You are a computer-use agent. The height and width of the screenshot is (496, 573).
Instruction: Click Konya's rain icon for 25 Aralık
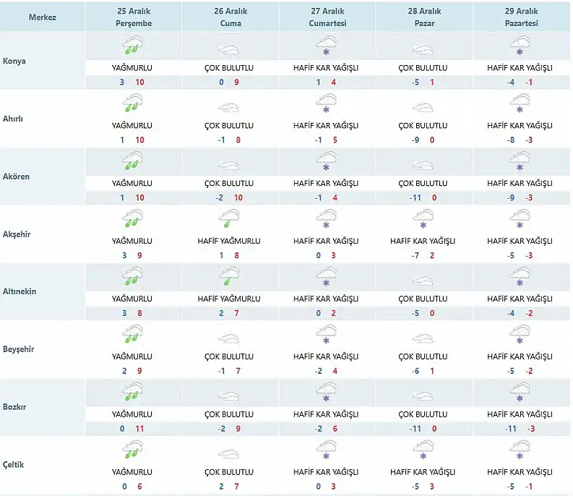tap(132, 48)
